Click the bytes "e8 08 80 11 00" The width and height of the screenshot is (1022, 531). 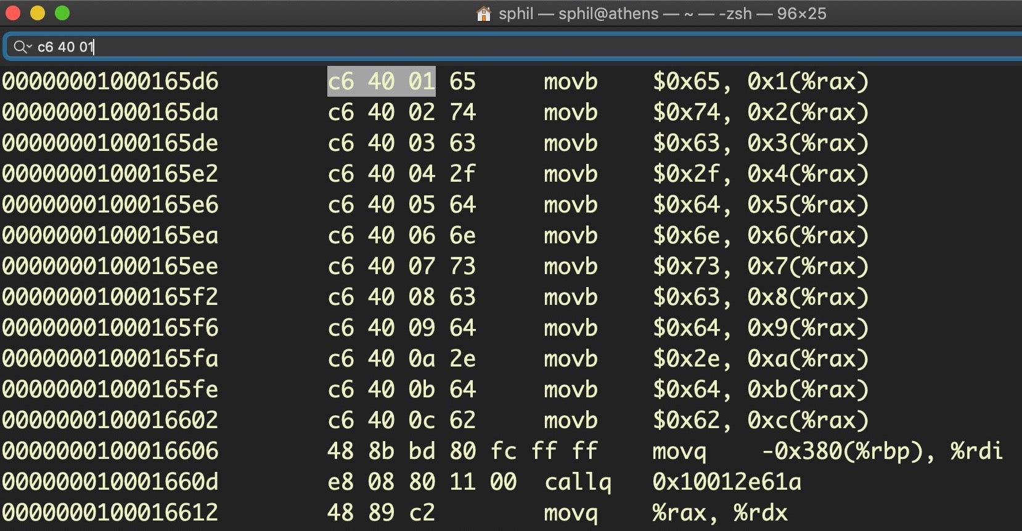(x=422, y=482)
